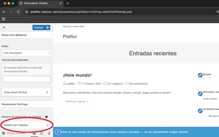Open the Drop-down Styling section
The width and height of the screenshot is (219, 137).
[26, 92]
